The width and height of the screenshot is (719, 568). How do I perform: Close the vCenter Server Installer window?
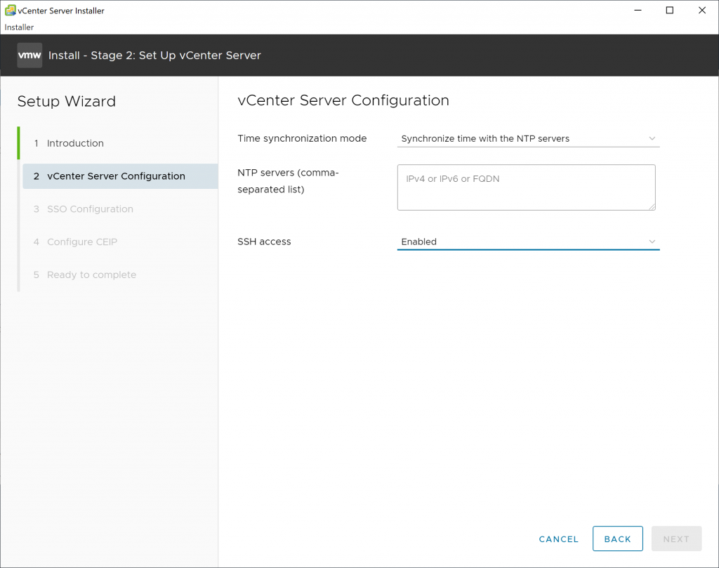pos(702,10)
